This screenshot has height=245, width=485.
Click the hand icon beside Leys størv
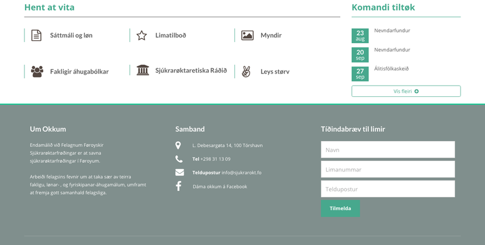tap(246, 72)
